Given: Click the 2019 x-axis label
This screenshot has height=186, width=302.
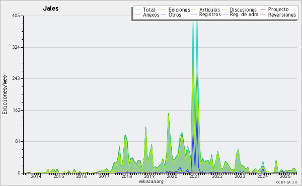Looking at the screenshot, I should click(149, 176).
